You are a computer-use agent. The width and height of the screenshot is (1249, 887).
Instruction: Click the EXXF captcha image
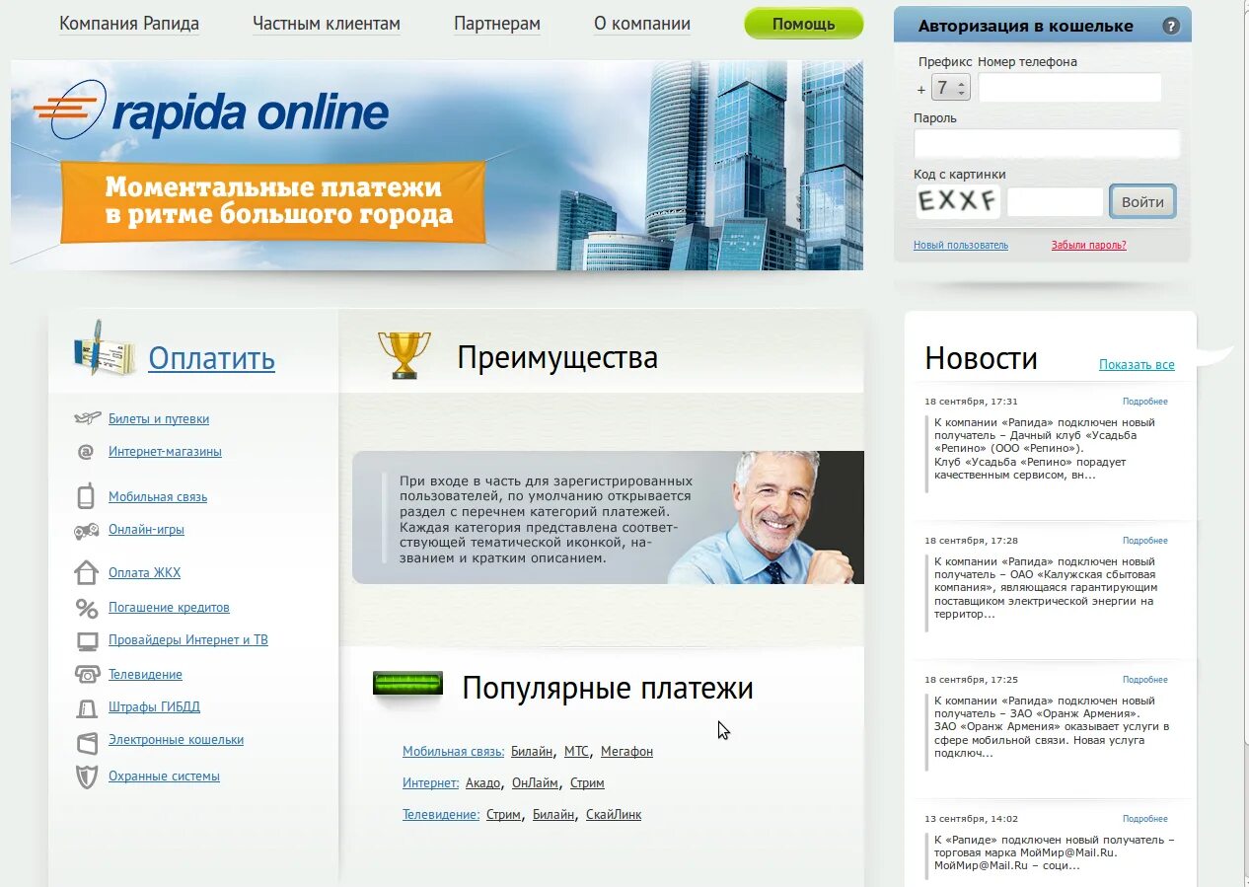[x=956, y=201]
